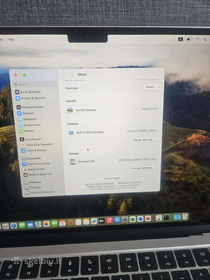Screen dimensions: 210x280
Task: Click the System Report button
Action: [x=113, y=178]
